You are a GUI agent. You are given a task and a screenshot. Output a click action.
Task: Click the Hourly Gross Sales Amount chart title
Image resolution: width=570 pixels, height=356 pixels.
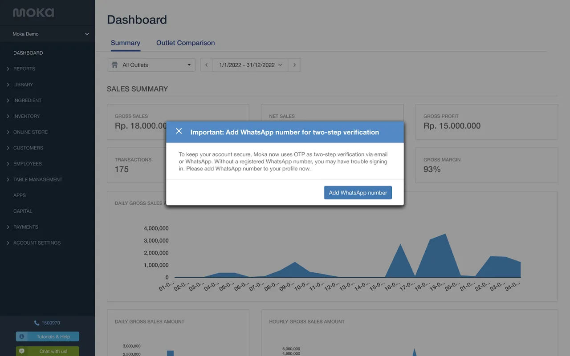[x=307, y=322]
